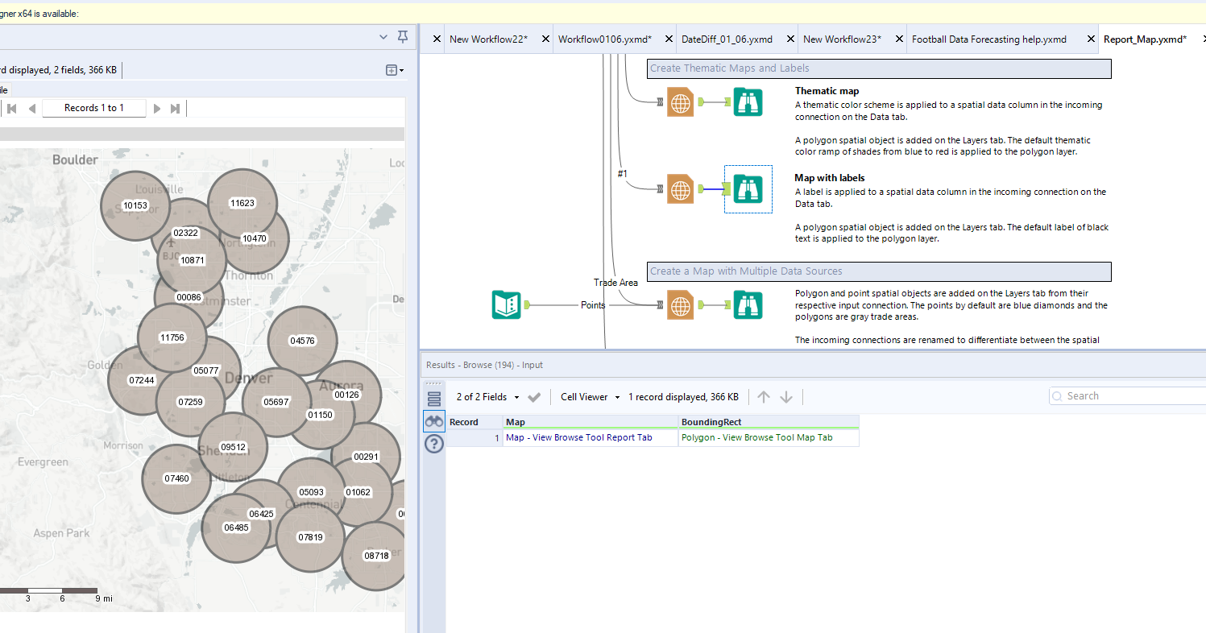Image resolution: width=1206 pixels, height=633 pixels.
Task: Collapse the panel using the chevron near the pin
Action: (x=383, y=36)
